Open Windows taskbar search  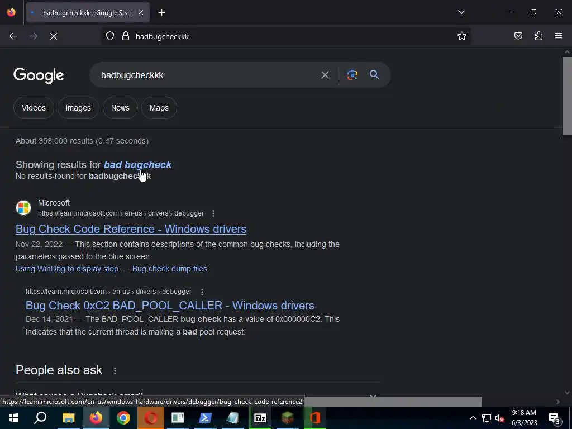(x=40, y=418)
